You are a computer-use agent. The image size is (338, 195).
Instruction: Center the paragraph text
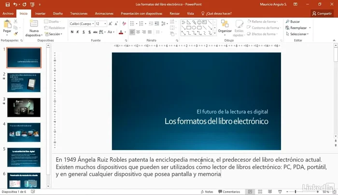click(138, 32)
